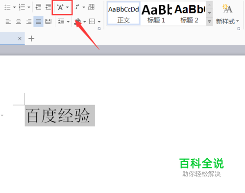This screenshot has height=193, width=245.
Task: Open paragraph marks dropdown arrow
Action: pos(84,7)
